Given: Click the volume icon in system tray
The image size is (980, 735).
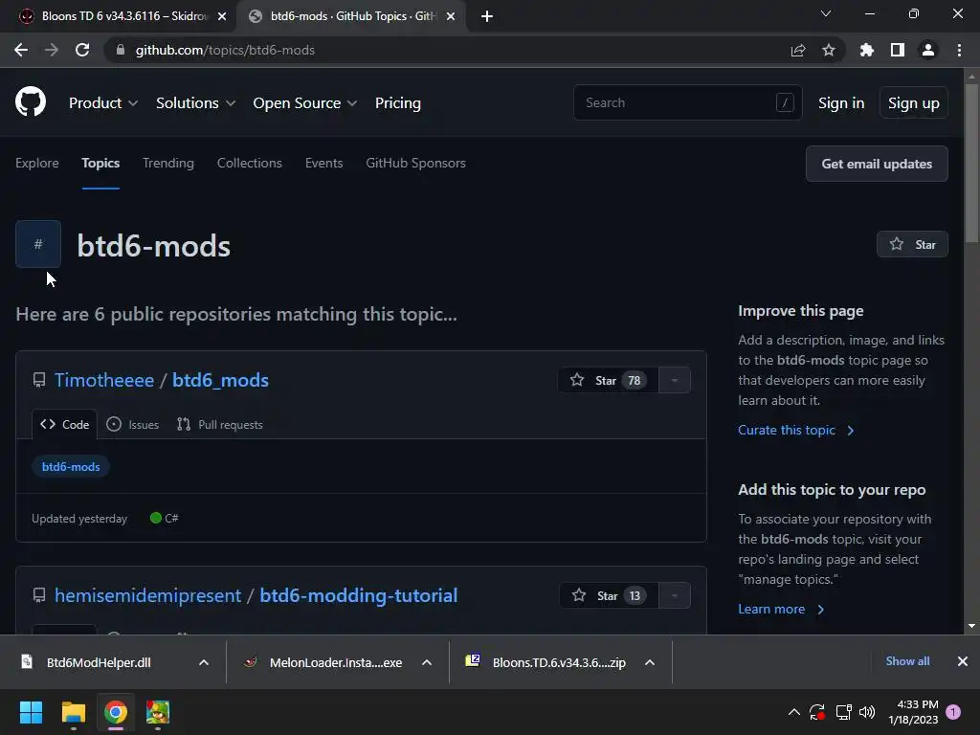Looking at the screenshot, I should (x=867, y=712).
